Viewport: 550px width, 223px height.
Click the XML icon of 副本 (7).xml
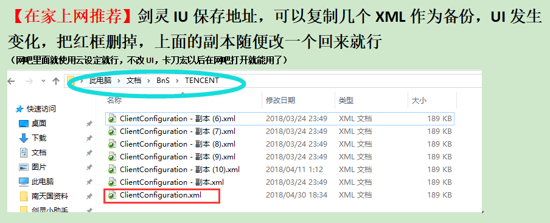click(x=112, y=131)
